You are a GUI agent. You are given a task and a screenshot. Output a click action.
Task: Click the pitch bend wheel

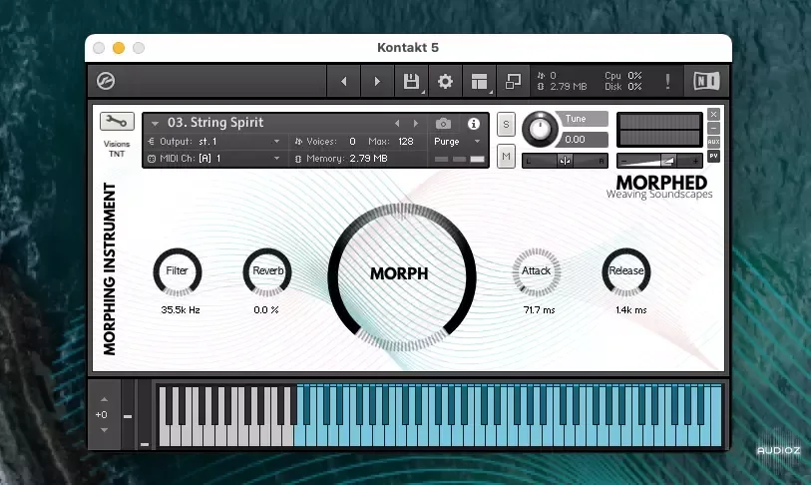pos(128,414)
